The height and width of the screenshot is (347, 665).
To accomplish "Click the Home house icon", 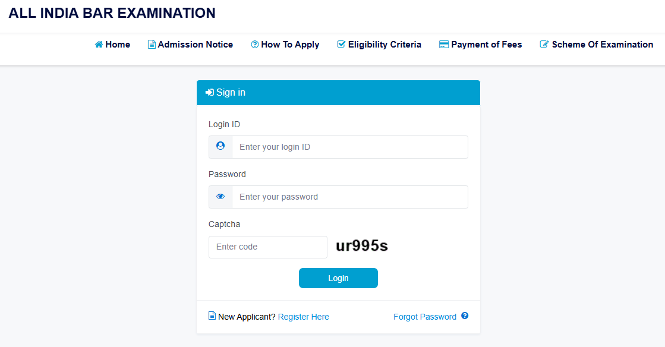I will coord(99,45).
